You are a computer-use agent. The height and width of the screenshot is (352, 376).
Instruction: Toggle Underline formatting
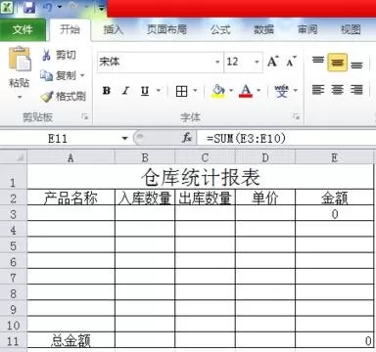145,91
